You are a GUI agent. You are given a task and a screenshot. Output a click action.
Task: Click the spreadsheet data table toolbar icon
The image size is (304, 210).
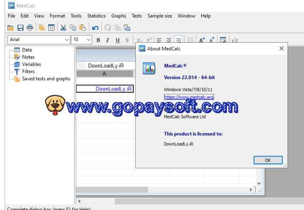tap(52, 28)
